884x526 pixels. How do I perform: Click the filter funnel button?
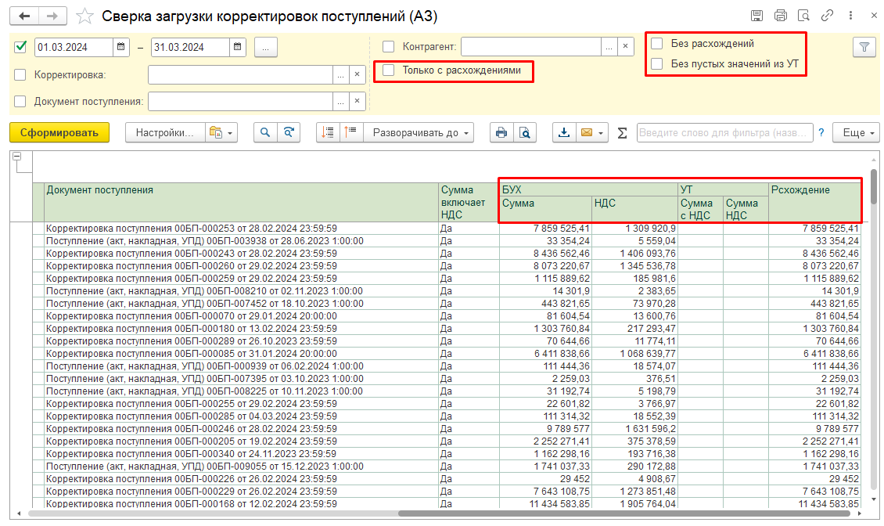pyautogui.click(x=864, y=47)
